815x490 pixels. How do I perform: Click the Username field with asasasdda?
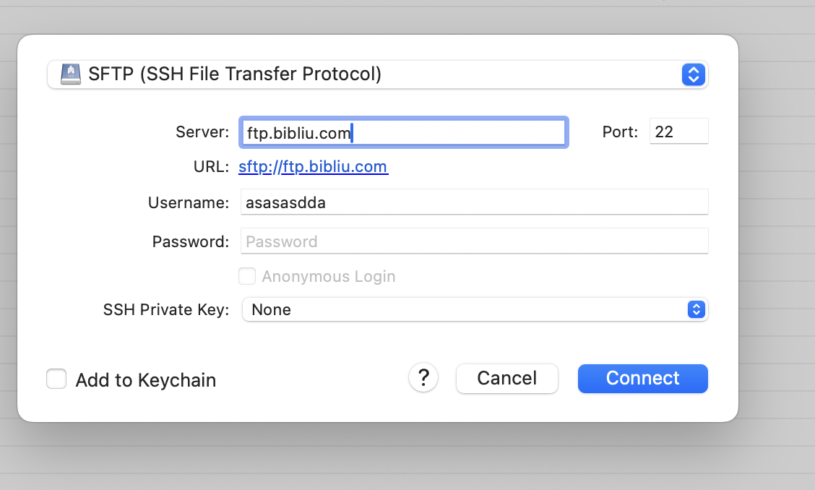point(474,202)
